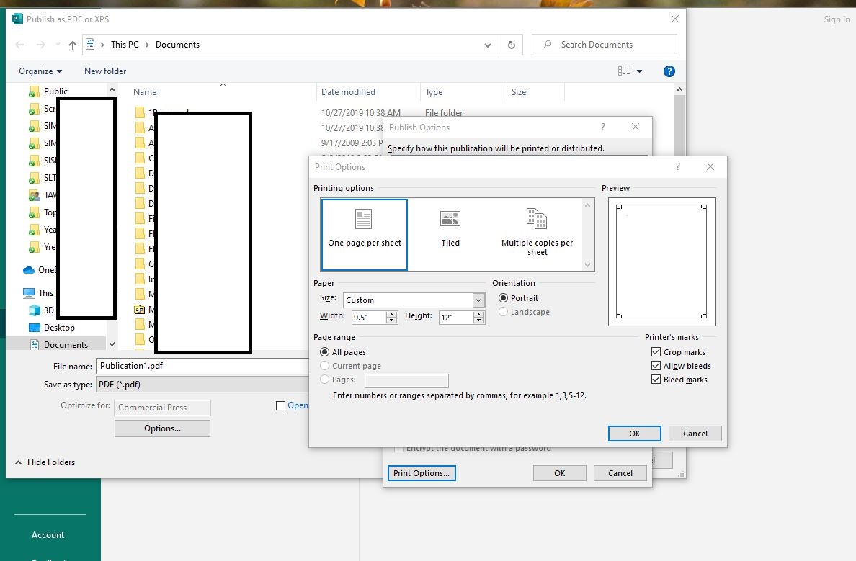The image size is (856, 561).
Task: Click Back arrow in file dialog
Action: point(19,45)
